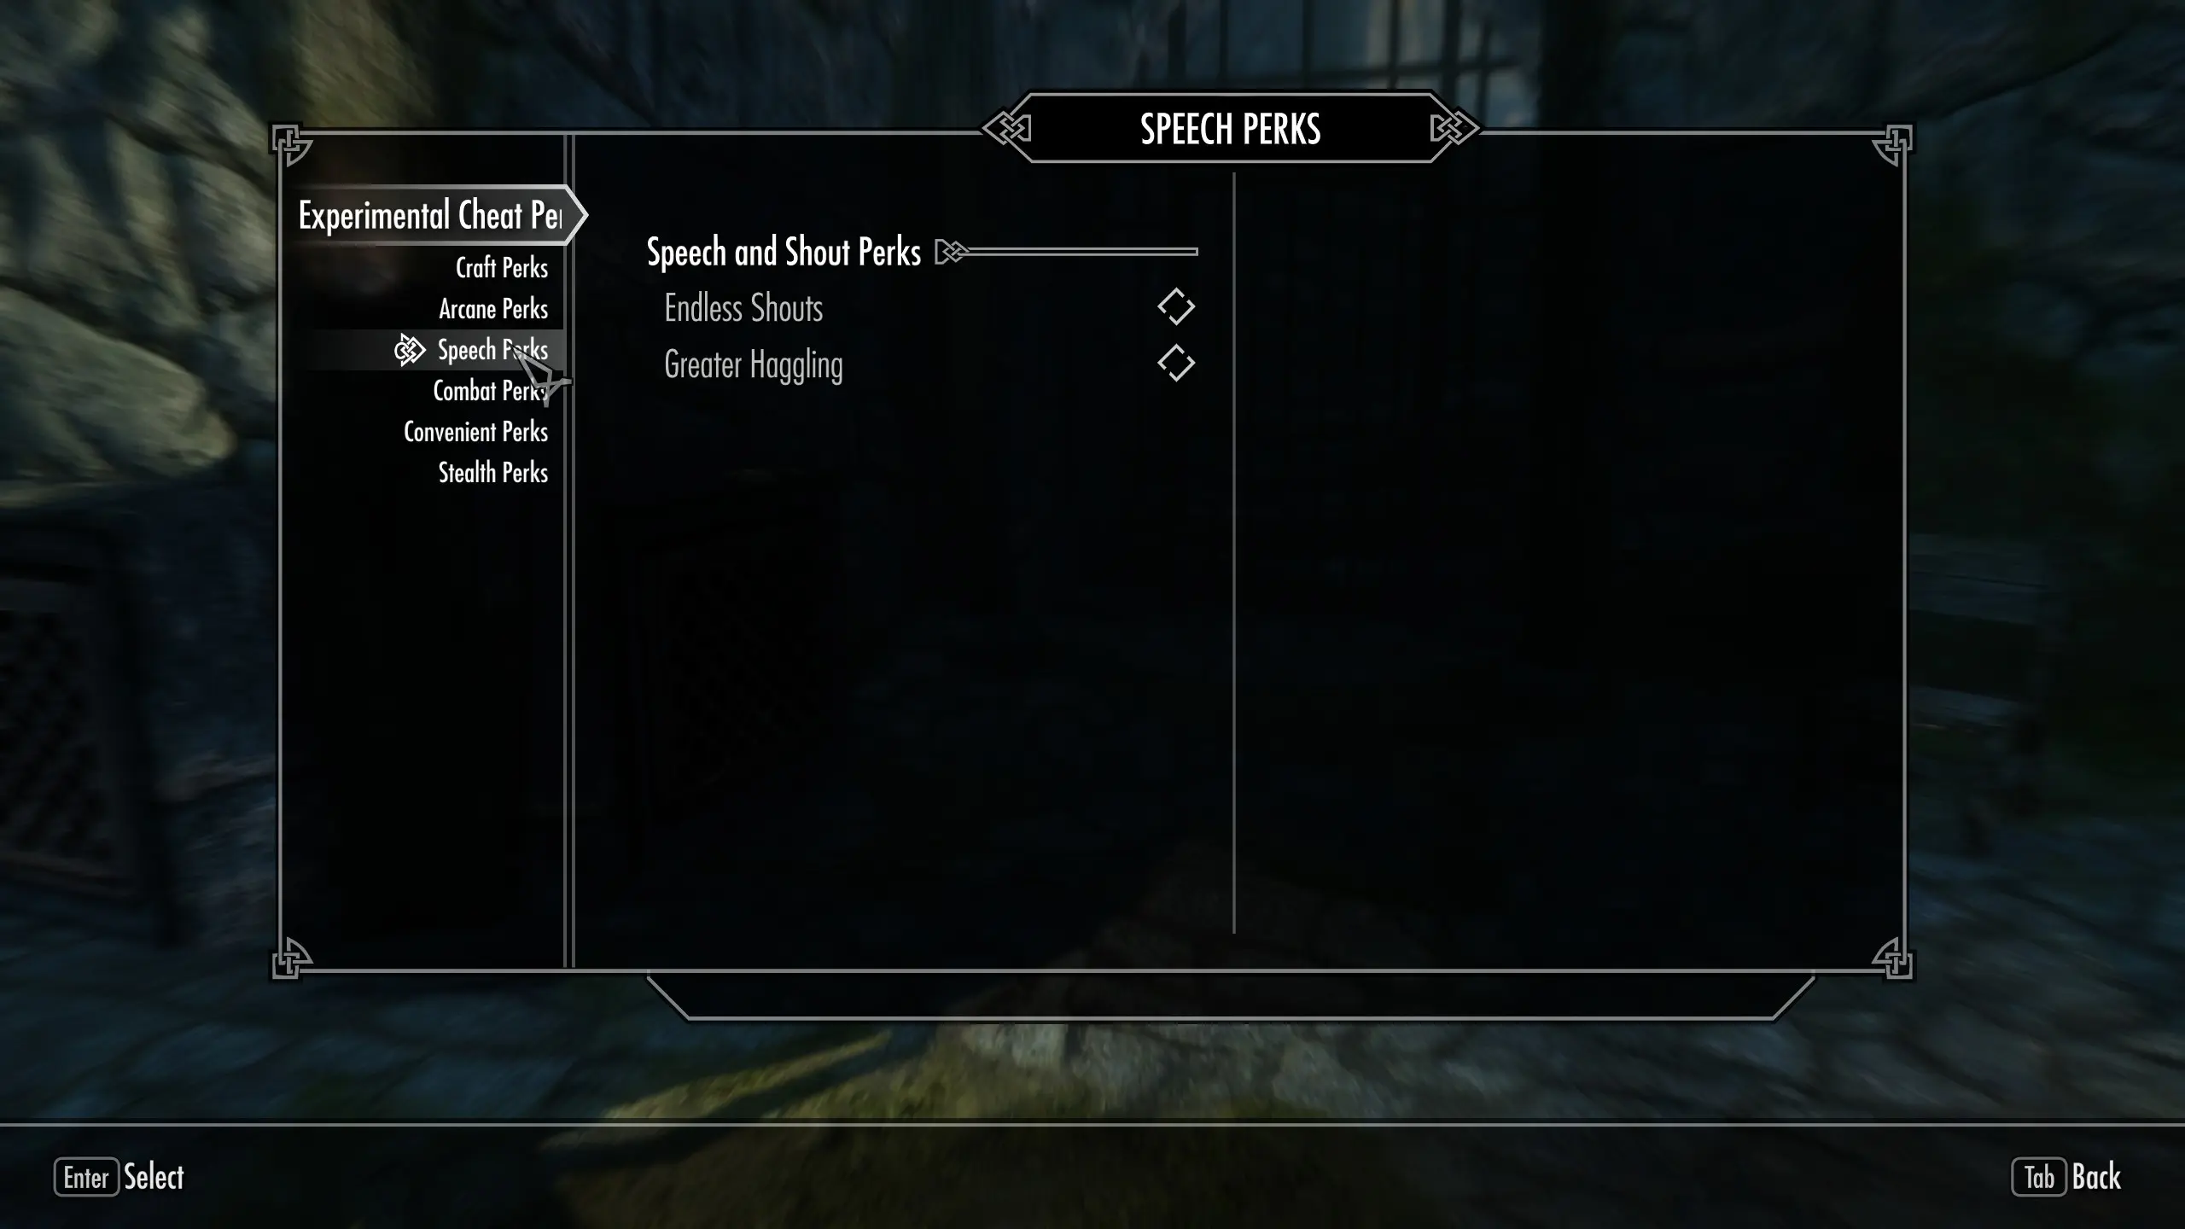Click the Convenient Perks icon in sidebar
2185x1229 pixels.
475,432
